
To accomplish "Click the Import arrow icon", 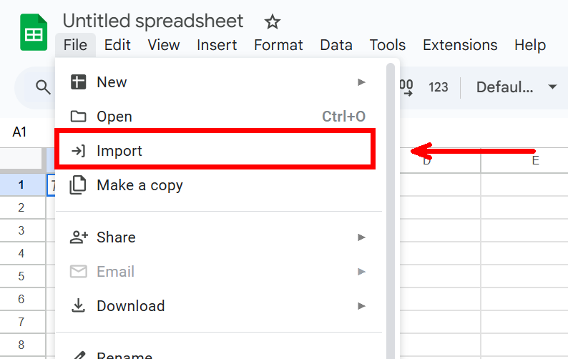I will click(x=78, y=151).
